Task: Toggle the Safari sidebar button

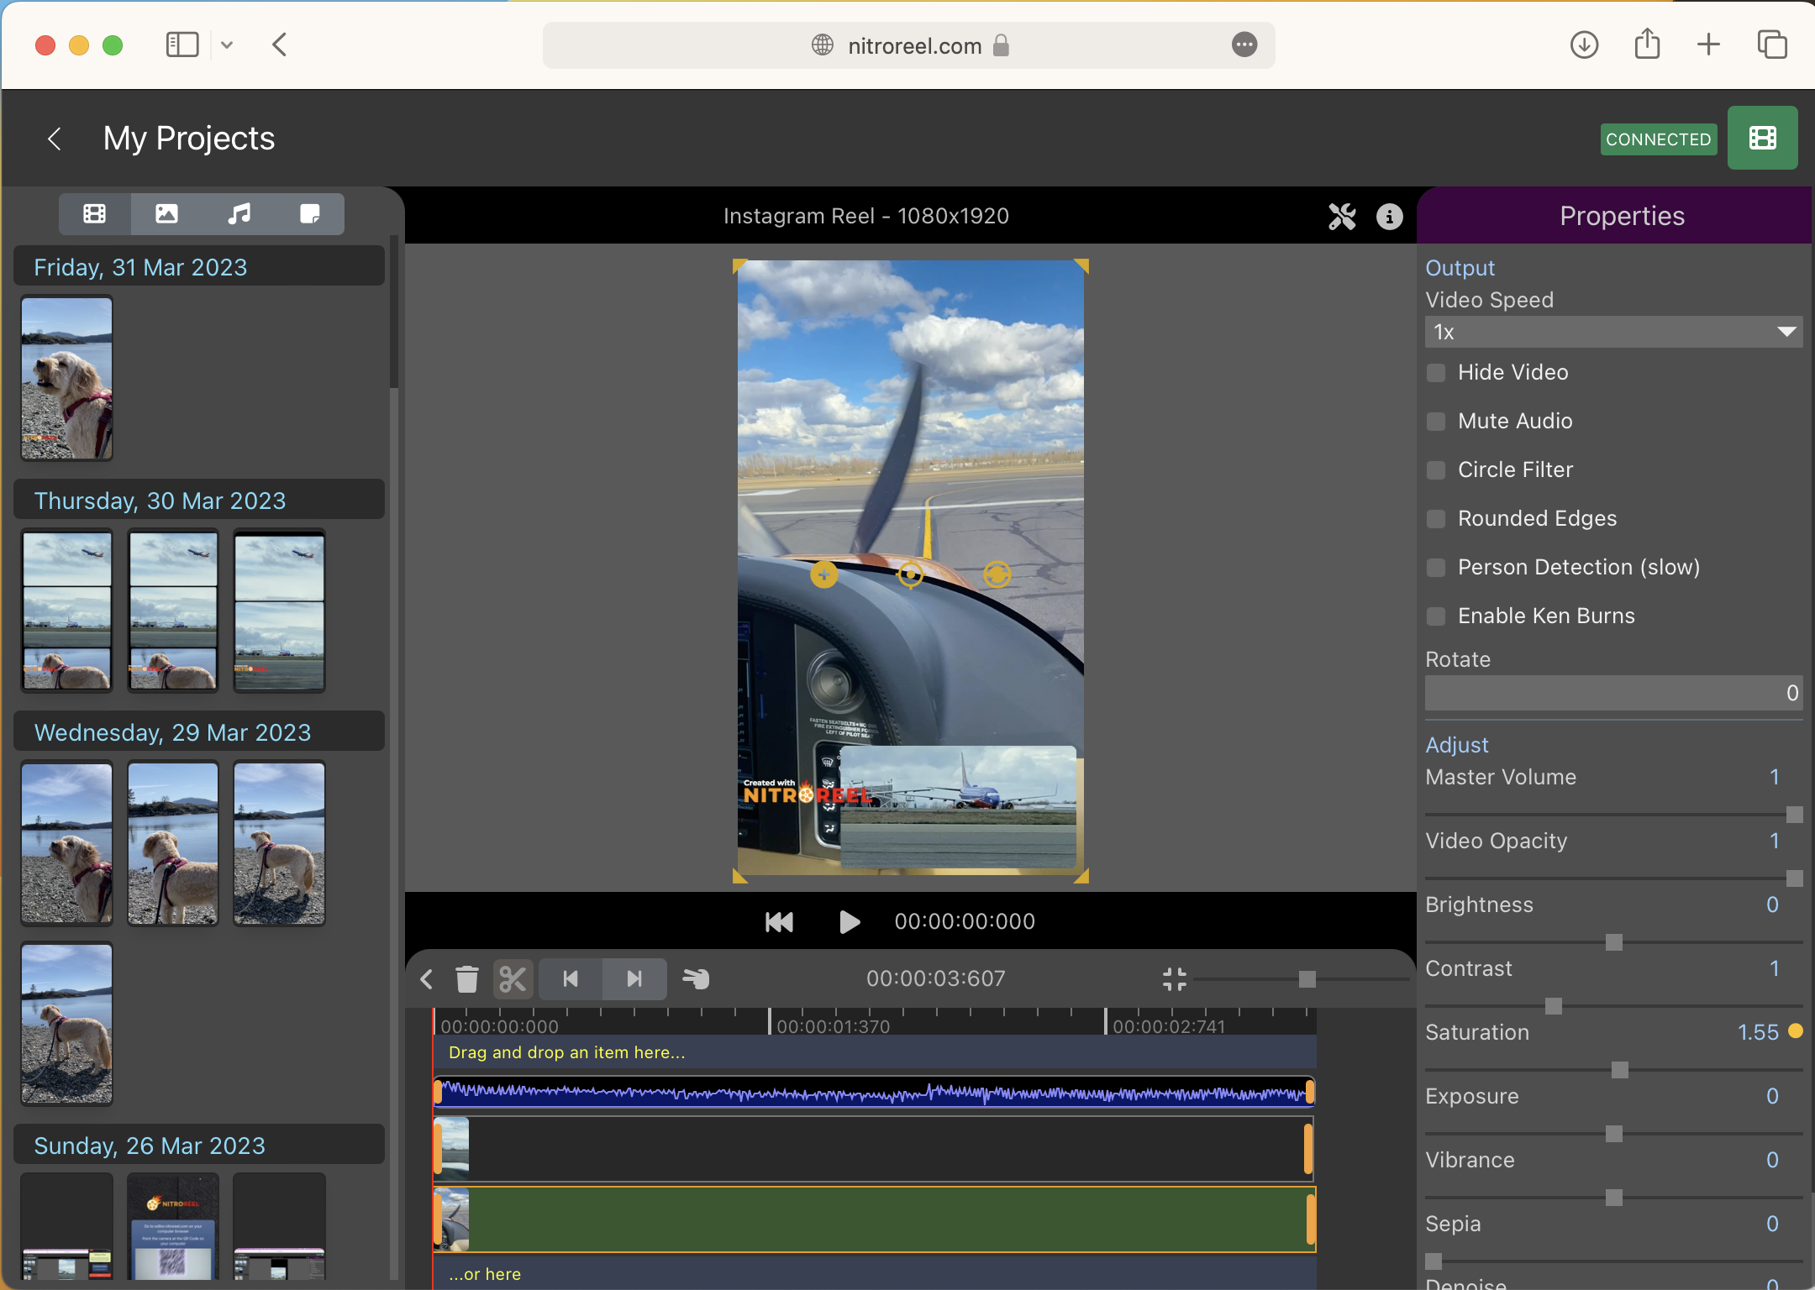Action: (x=182, y=45)
